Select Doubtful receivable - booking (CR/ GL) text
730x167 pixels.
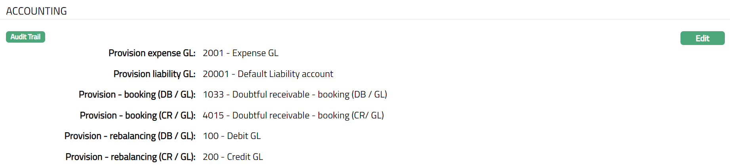[x=308, y=115]
